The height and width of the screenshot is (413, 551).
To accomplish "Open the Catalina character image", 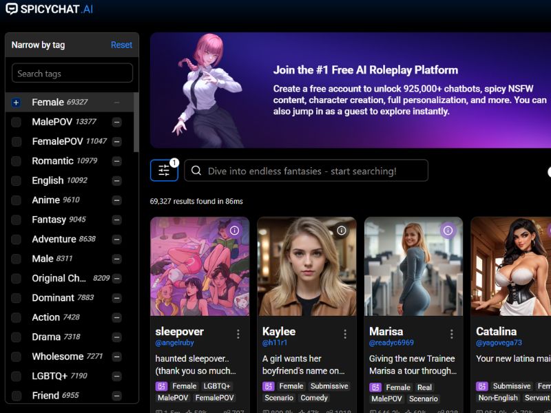I will point(511,266).
